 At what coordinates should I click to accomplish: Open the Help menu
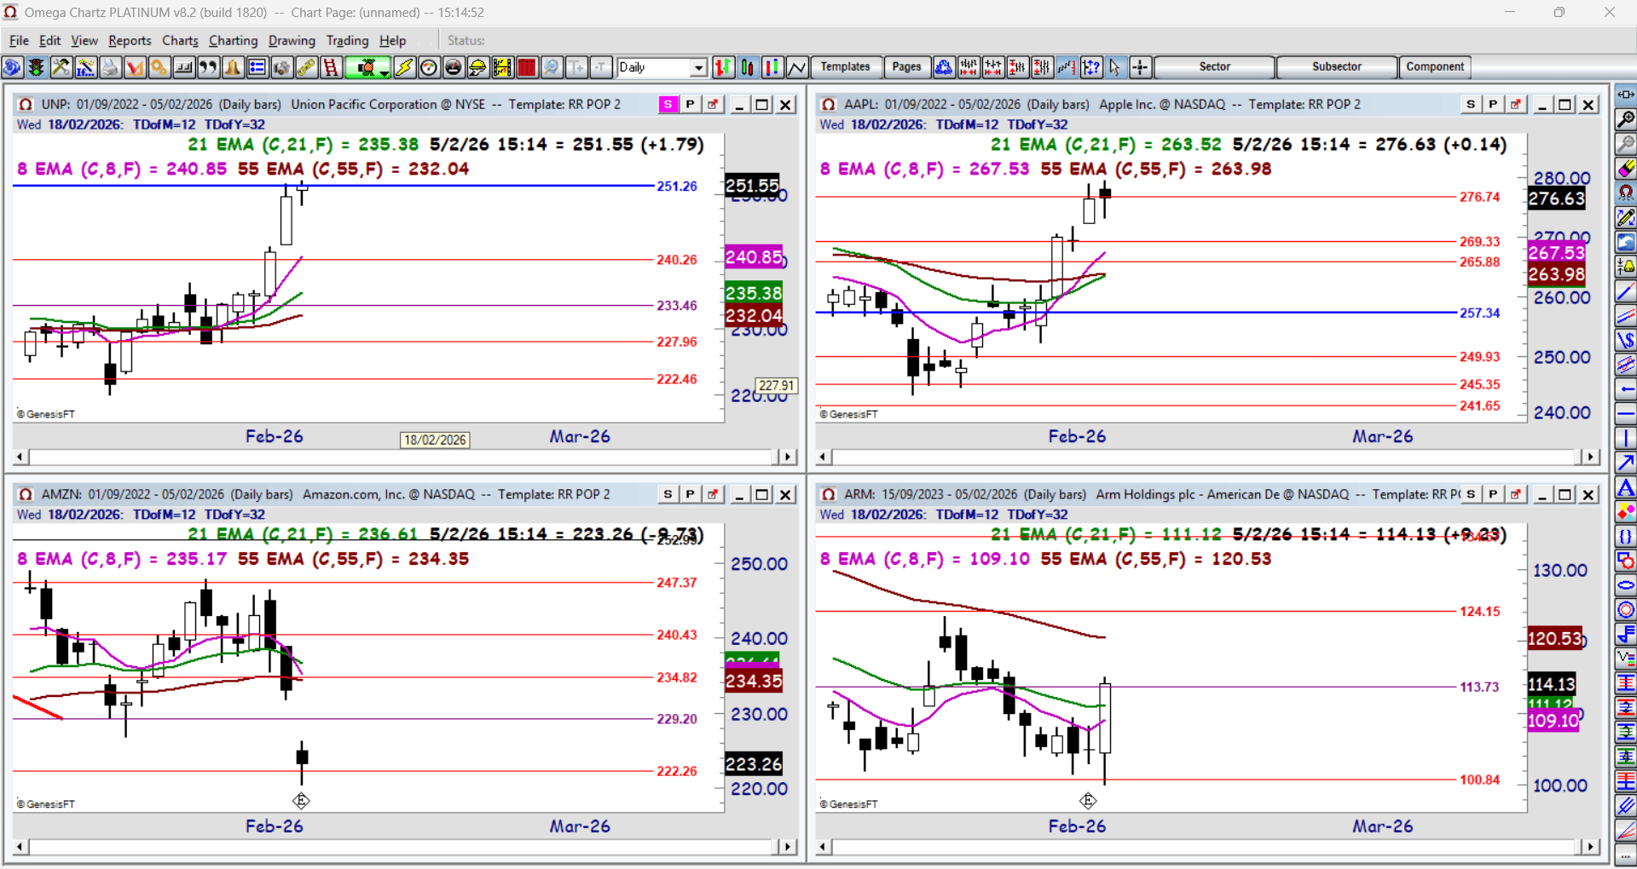coord(392,41)
